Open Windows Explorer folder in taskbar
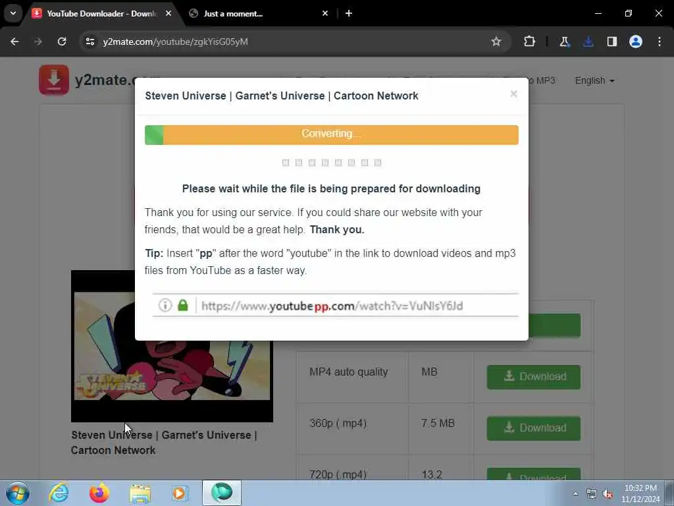 click(140, 493)
